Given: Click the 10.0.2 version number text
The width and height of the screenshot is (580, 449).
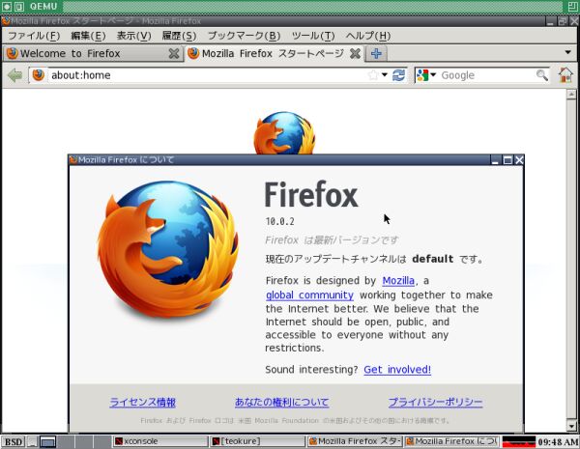Looking at the screenshot, I should click(x=279, y=221).
